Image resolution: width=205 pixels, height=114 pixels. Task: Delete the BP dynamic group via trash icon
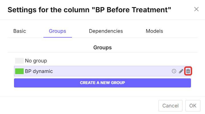(188, 71)
